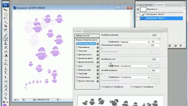Click the Колебание формы slider handle

(102, 74)
